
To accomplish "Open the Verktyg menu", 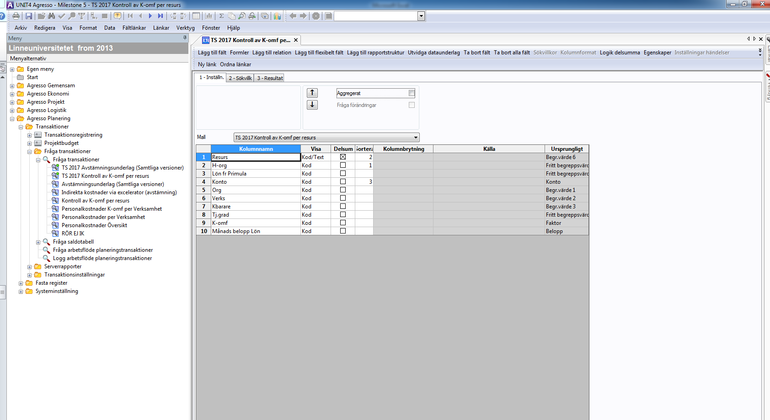I will pos(186,28).
